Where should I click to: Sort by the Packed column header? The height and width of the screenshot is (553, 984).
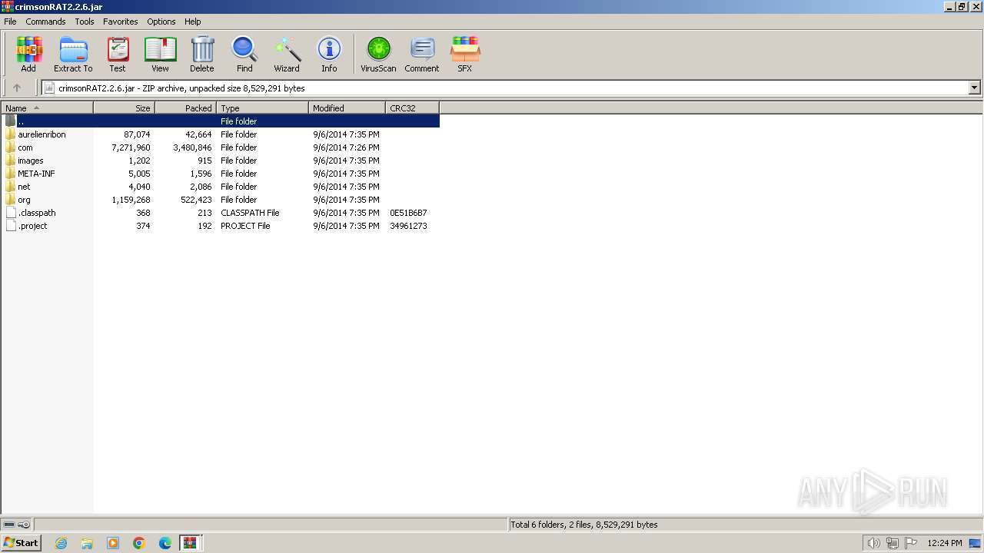tap(186, 108)
